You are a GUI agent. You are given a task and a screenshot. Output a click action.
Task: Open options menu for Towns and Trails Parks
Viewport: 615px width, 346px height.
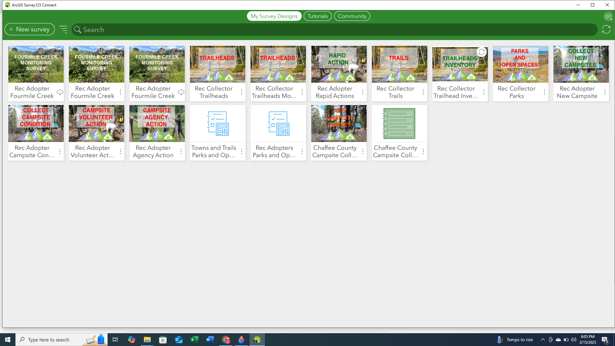[242, 152]
